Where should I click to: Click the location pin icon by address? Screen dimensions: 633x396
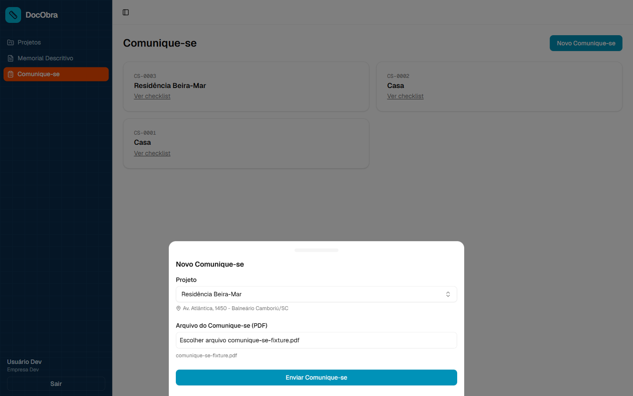pos(178,308)
